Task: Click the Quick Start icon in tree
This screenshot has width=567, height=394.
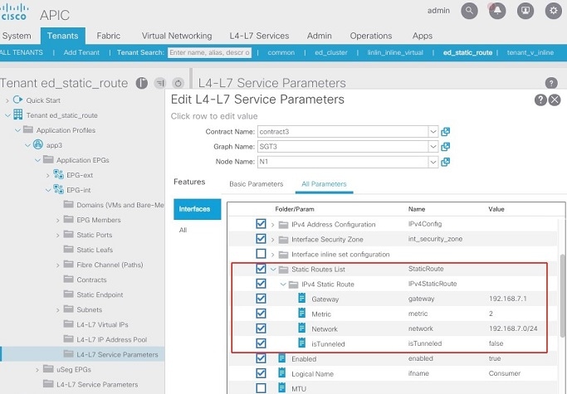Action: 17,100
